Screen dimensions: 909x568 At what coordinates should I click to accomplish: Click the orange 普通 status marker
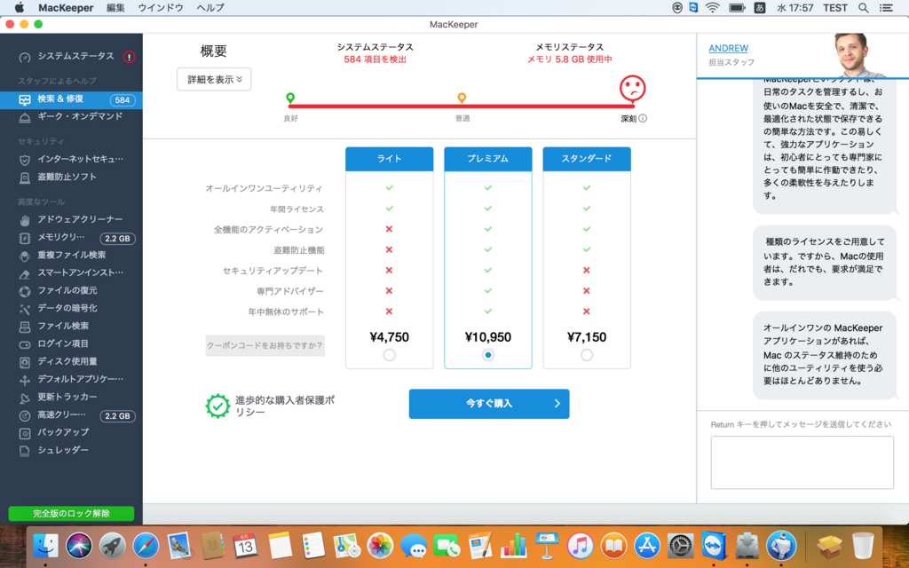462,98
